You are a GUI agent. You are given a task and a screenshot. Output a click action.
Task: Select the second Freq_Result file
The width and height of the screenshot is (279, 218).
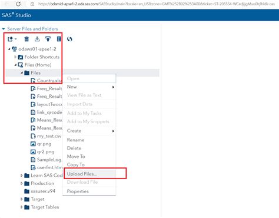coord(46,97)
